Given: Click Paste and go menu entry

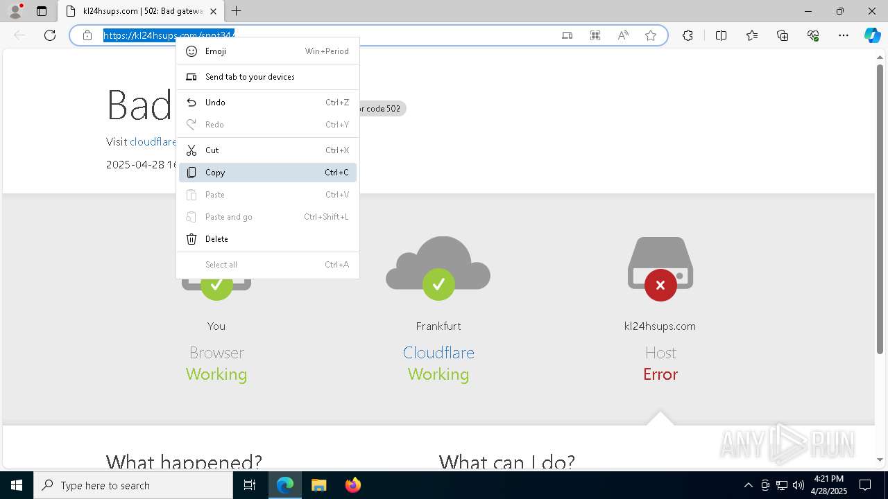Looking at the screenshot, I should tap(268, 217).
